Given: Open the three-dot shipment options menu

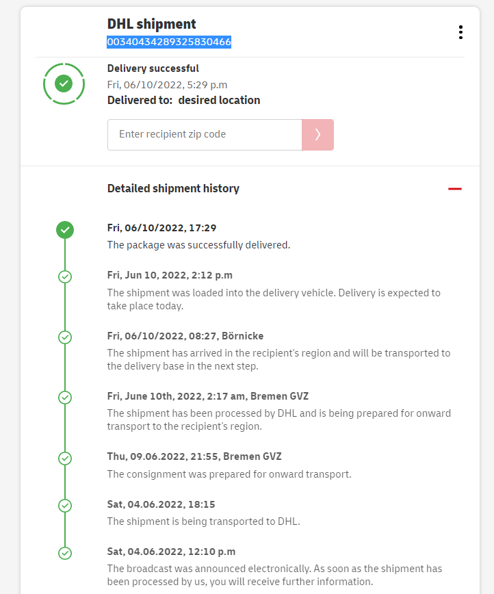Looking at the screenshot, I should [x=460, y=32].
